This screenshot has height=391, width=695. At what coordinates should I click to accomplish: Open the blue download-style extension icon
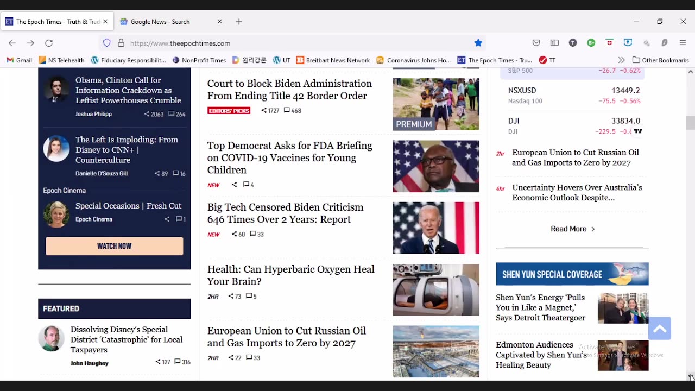tap(628, 43)
